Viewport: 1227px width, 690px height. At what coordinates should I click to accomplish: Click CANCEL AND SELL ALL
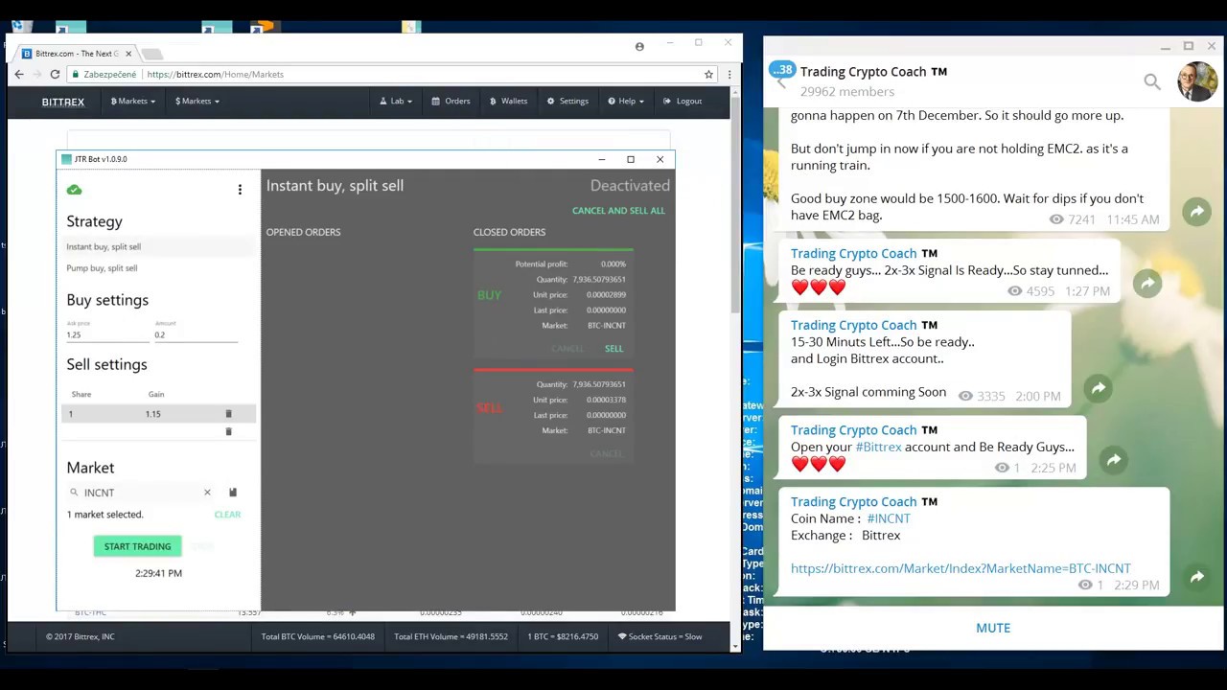pos(618,211)
